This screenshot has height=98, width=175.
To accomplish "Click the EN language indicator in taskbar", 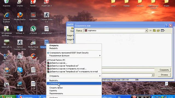I will [x=119, y=97].
